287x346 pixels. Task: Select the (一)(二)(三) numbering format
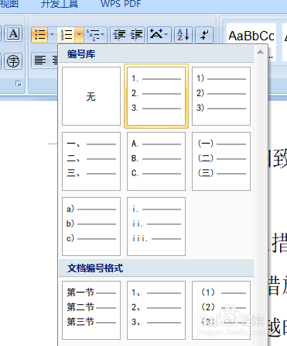coord(221,161)
